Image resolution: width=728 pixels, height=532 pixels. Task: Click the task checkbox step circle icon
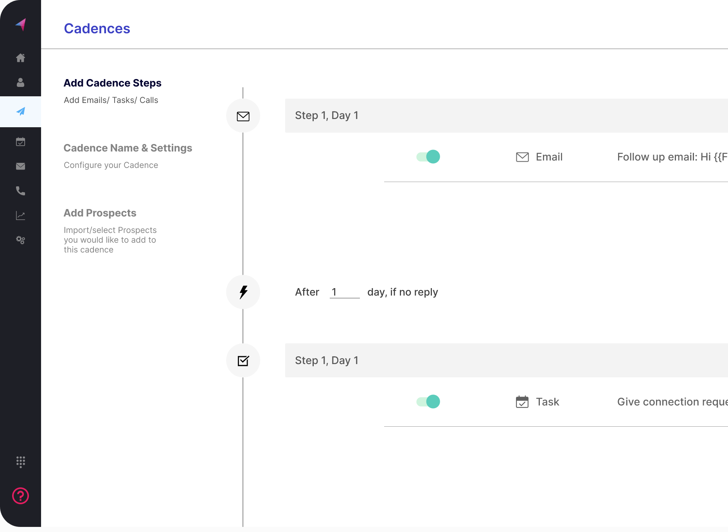click(x=243, y=361)
